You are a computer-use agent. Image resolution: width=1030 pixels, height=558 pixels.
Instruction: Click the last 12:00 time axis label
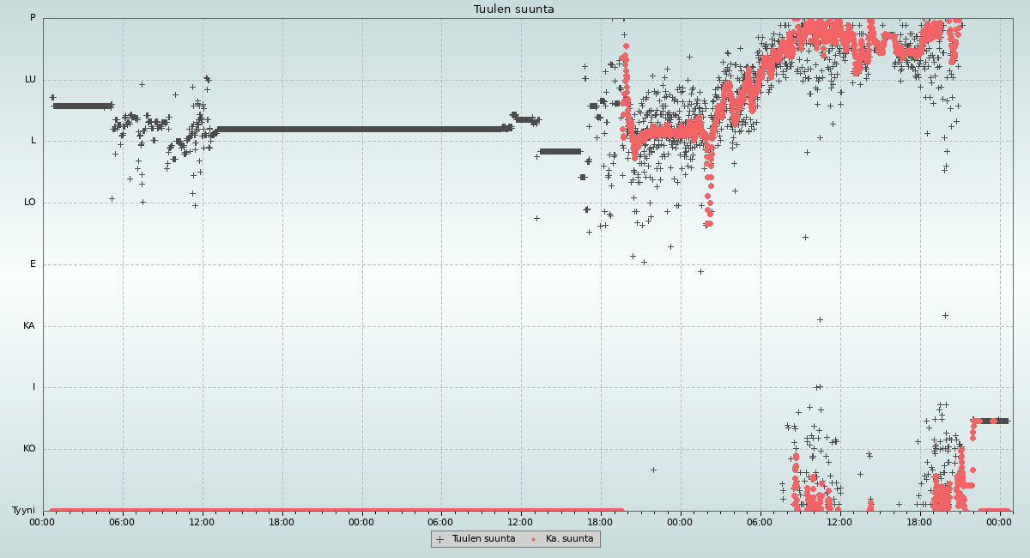(x=839, y=521)
